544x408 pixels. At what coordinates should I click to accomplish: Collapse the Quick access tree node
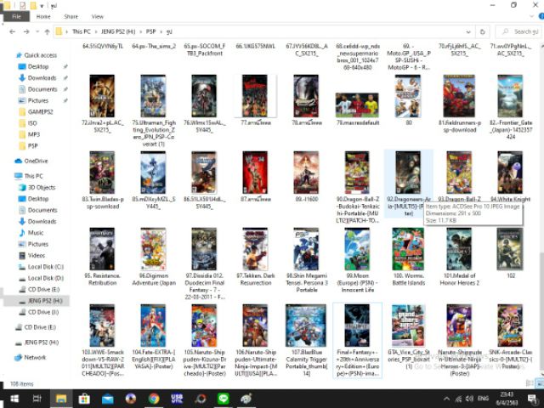coord(10,54)
